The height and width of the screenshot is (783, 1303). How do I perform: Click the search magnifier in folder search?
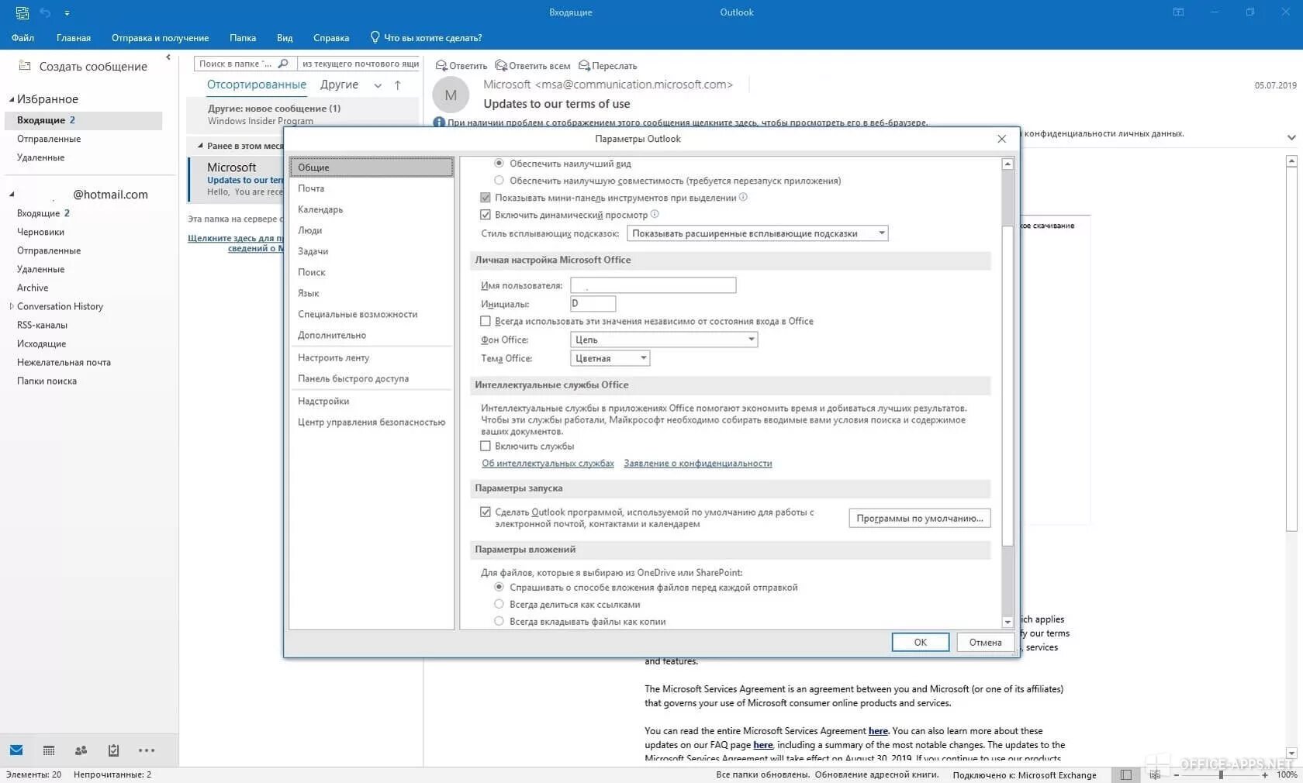[x=283, y=64]
